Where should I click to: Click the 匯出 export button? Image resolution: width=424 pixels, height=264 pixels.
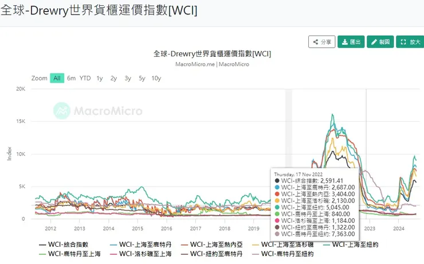[x=351, y=42]
